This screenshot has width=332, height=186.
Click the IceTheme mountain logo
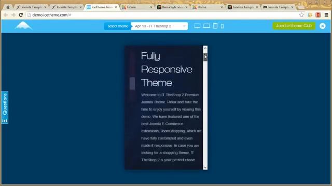[23, 26]
